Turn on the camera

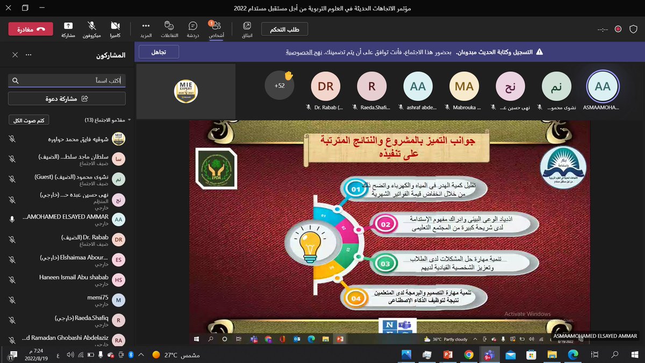115,29
